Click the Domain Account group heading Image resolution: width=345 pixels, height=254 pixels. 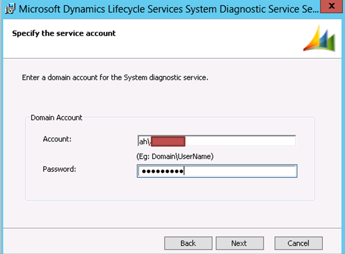[56, 117]
